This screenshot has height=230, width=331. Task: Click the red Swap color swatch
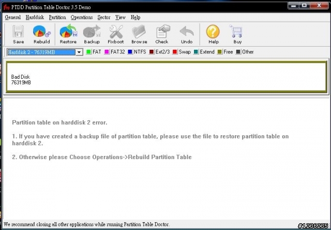tap(175, 52)
